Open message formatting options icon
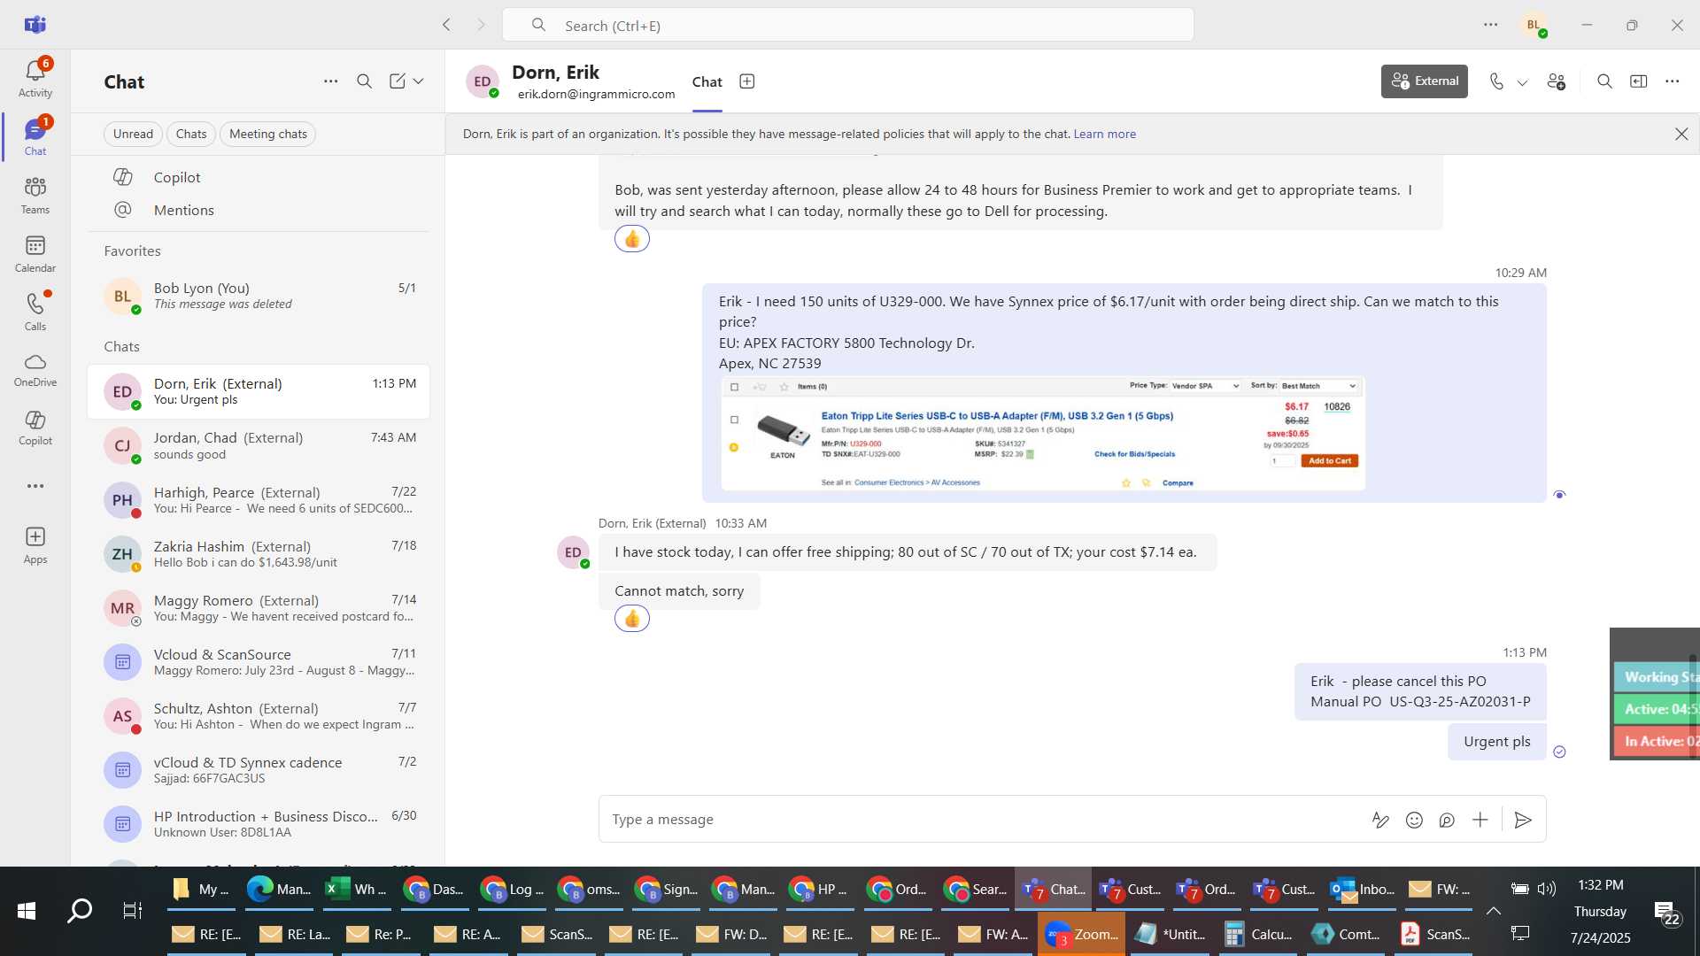 (x=1379, y=820)
